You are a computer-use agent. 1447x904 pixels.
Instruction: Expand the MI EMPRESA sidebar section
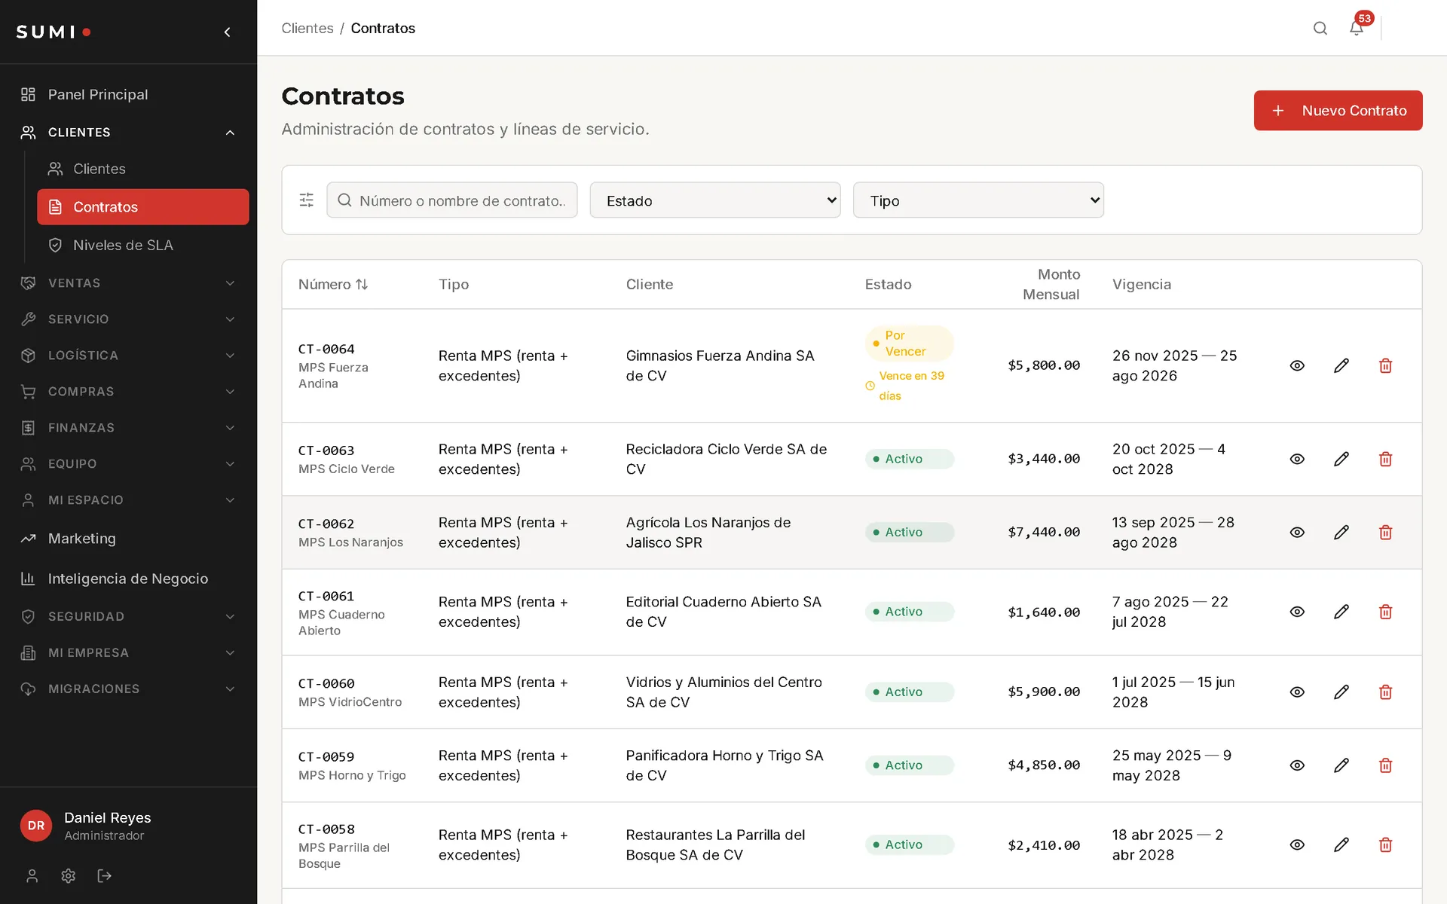[x=128, y=653]
